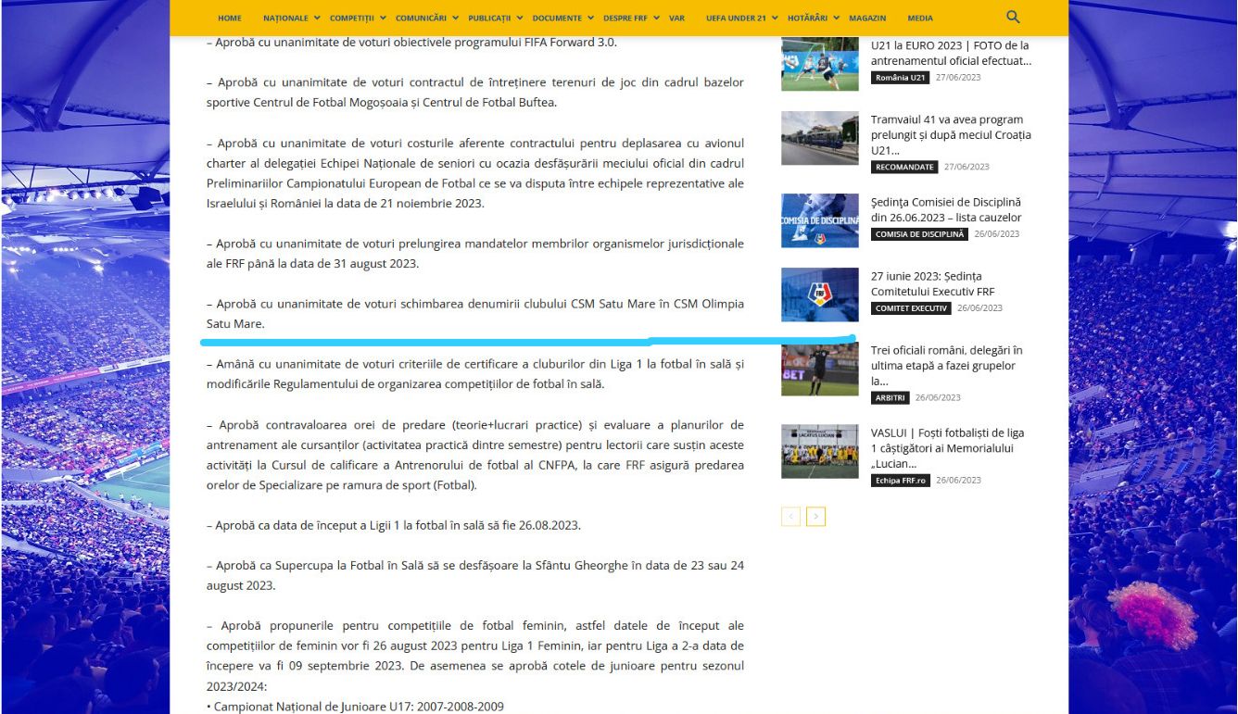
Task: Click the România U21 category tag
Action: tap(900, 78)
